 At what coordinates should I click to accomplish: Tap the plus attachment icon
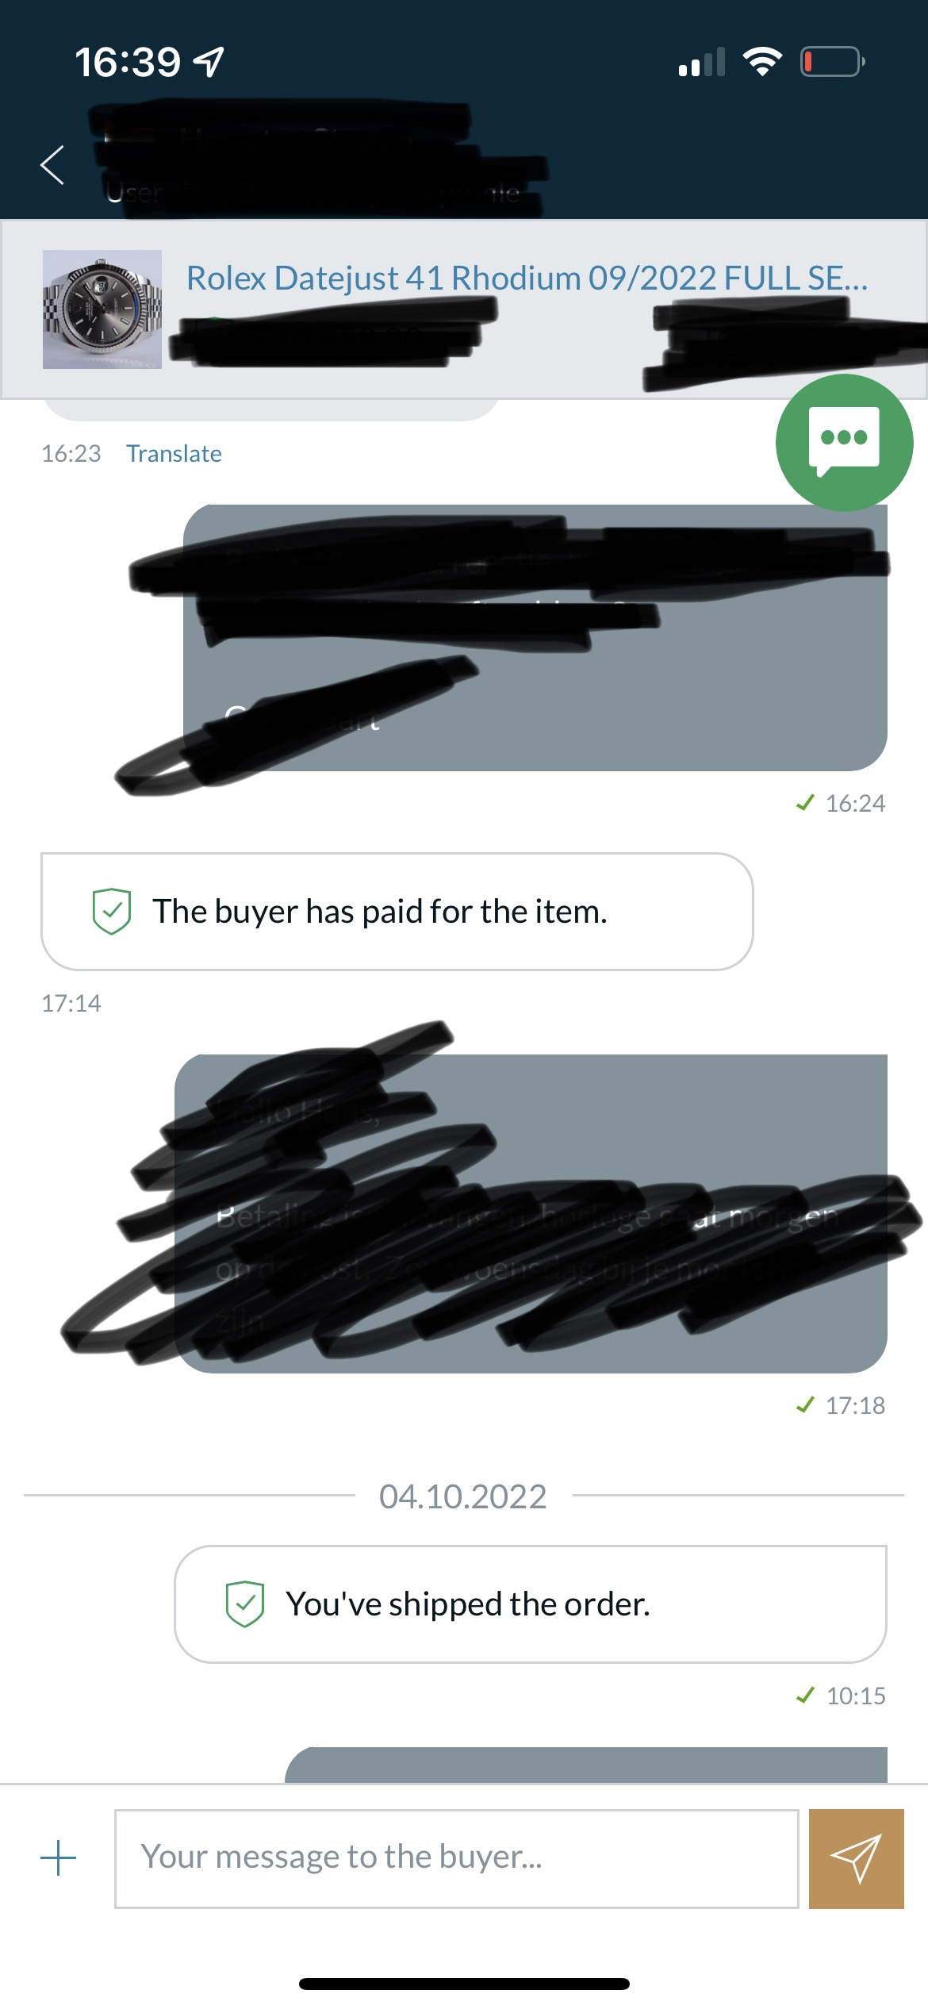point(58,1858)
